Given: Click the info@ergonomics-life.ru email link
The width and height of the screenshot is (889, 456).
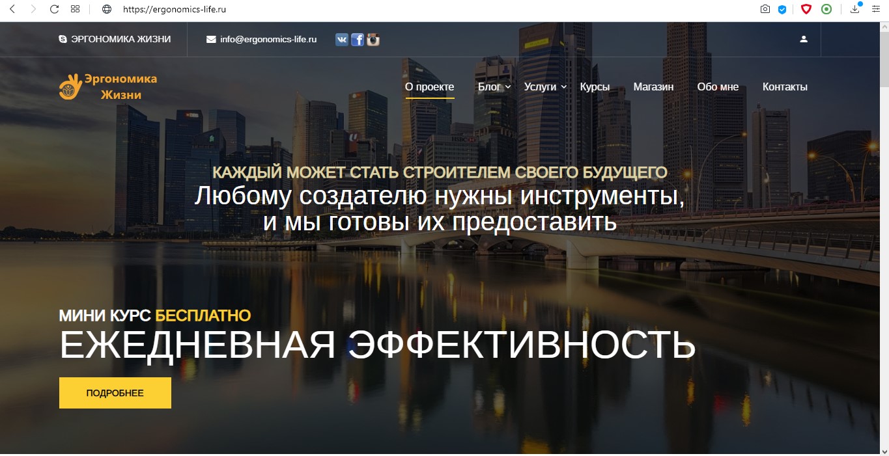Looking at the screenshot, I should [268, 39].
